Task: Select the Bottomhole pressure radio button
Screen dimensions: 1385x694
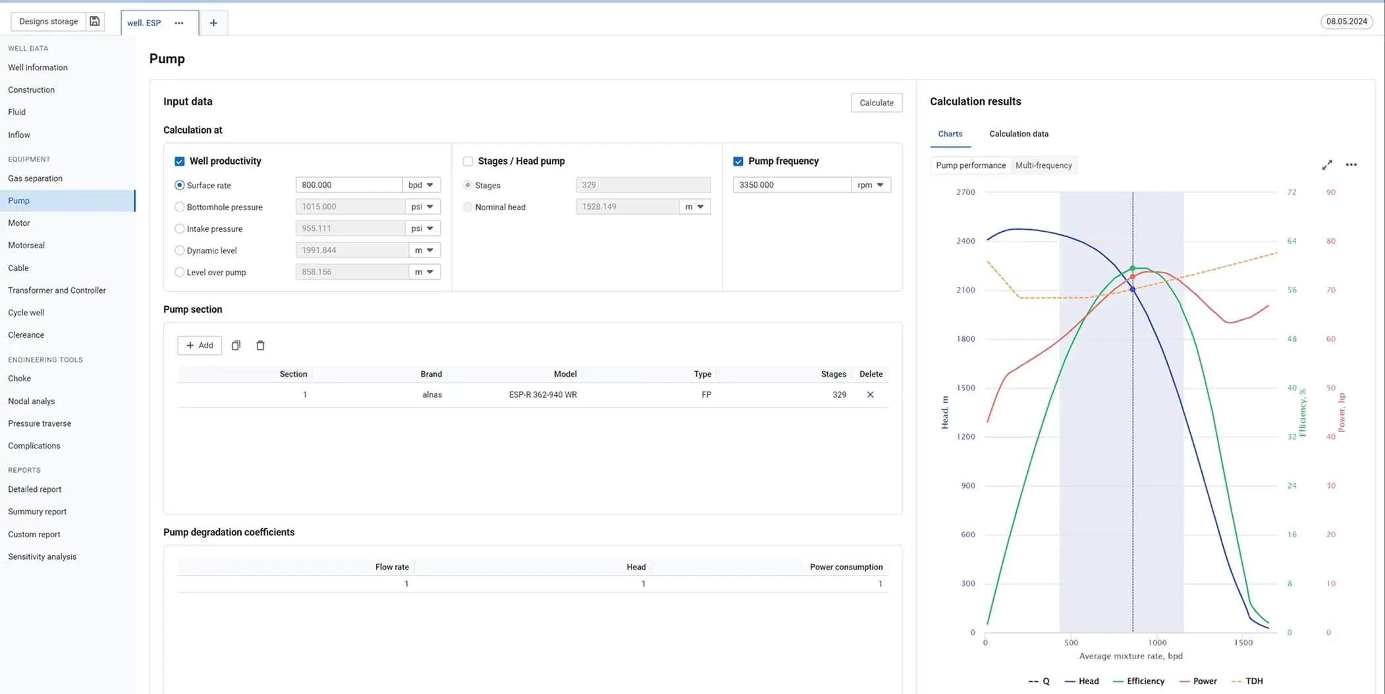Action: pos(179,207)
